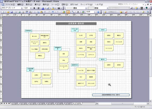Image resolution: width=152 pixels, height=109 pixels.
Task: Click the vertical scrollbar up arrow
Action: pyautogui.click(x=150, y=16)
